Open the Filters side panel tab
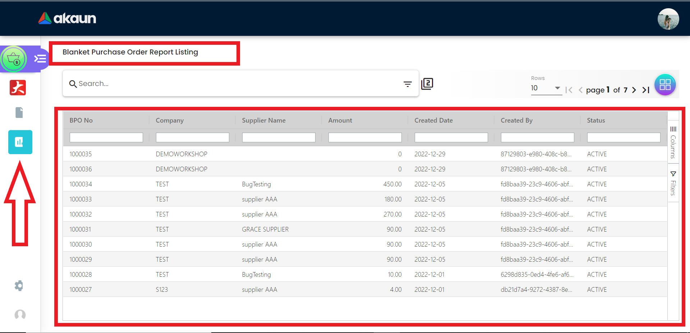Image resolution: width=690 pixels, height=333 pixels. point(673,183)
